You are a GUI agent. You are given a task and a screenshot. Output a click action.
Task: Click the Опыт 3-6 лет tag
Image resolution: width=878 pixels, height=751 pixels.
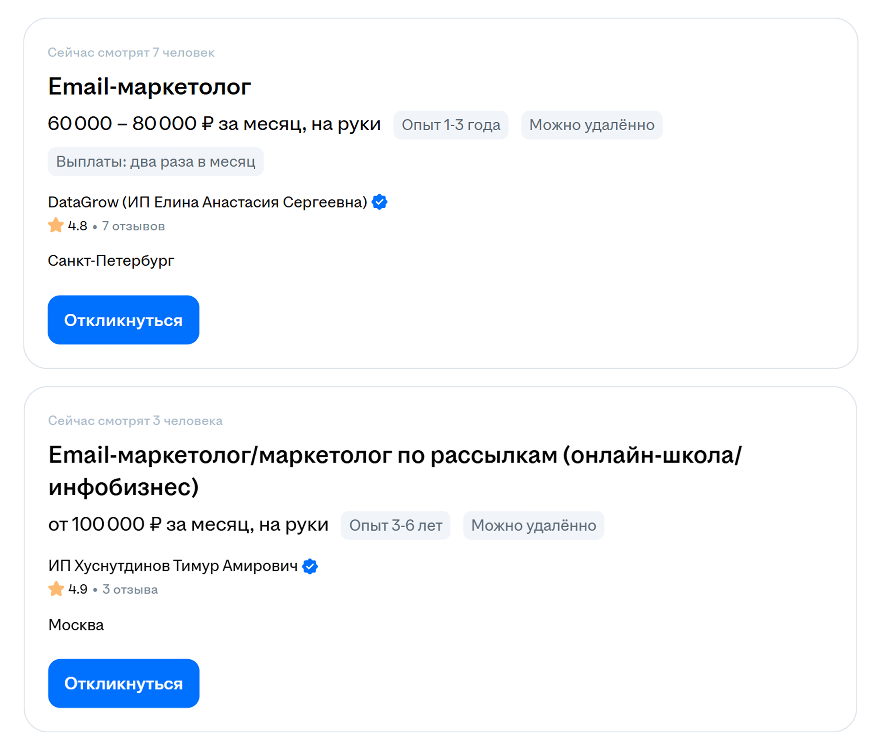395,525
